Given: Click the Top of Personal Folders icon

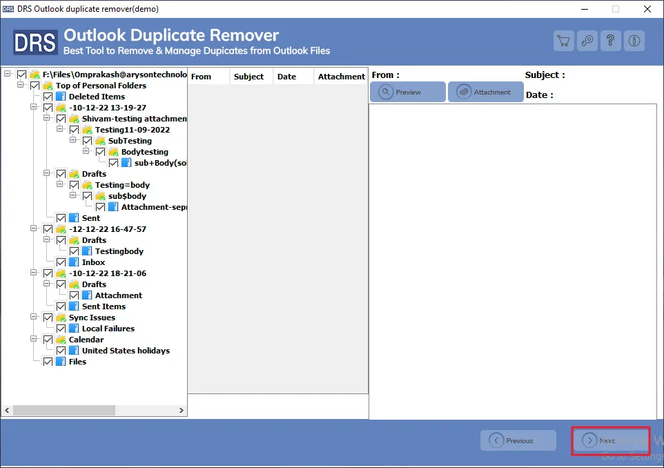Looking at the screenshot, I should tap(48, 86).
